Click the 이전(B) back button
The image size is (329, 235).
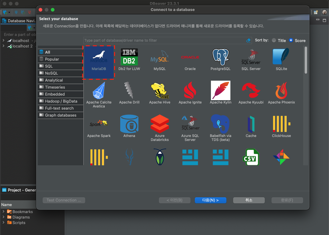175,200
